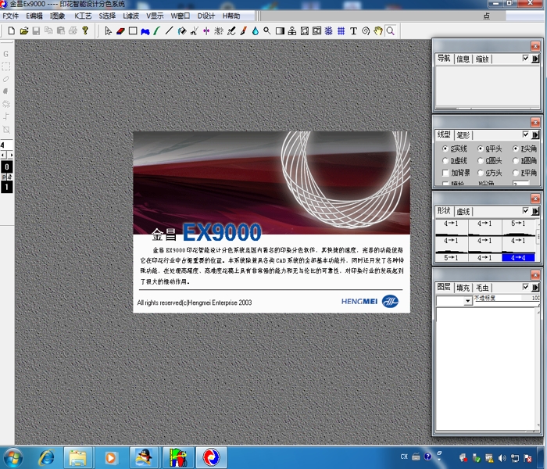
Task: Switch to the 虚线 tab
Action: (x=463, y=212)
